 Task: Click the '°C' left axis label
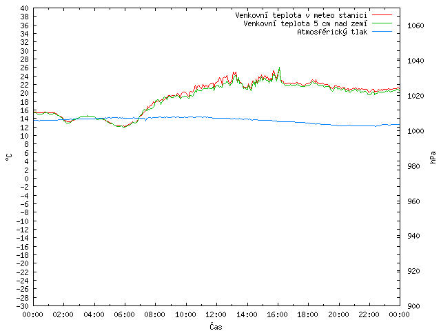9,157
